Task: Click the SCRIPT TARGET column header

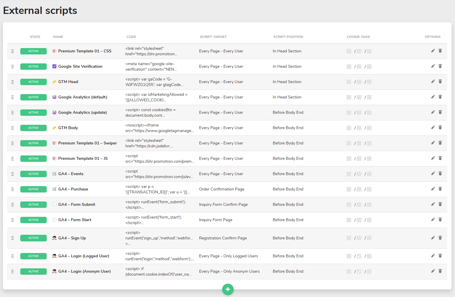Action: tap(213, 37)
